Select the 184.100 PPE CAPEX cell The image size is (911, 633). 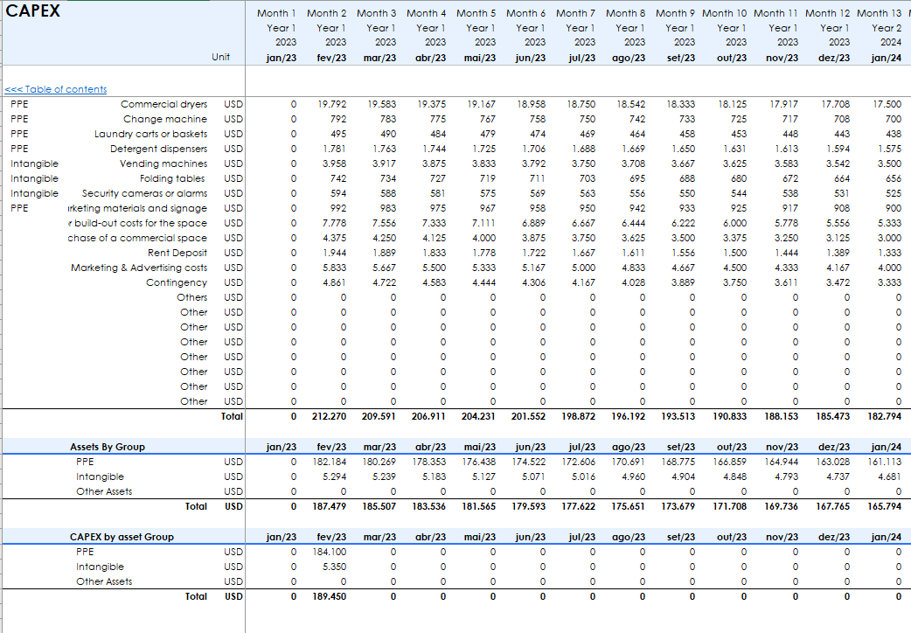(330, 552)
